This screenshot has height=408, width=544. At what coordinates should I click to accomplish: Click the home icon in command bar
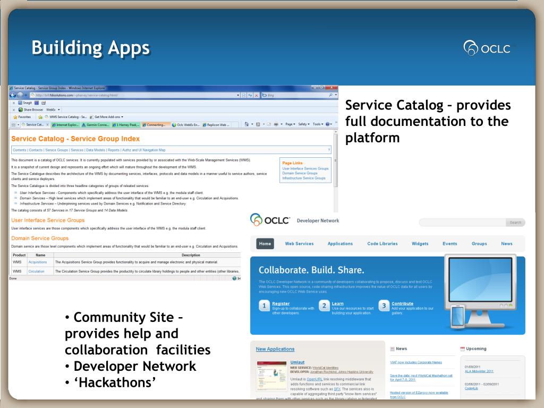tap(246, 124)
